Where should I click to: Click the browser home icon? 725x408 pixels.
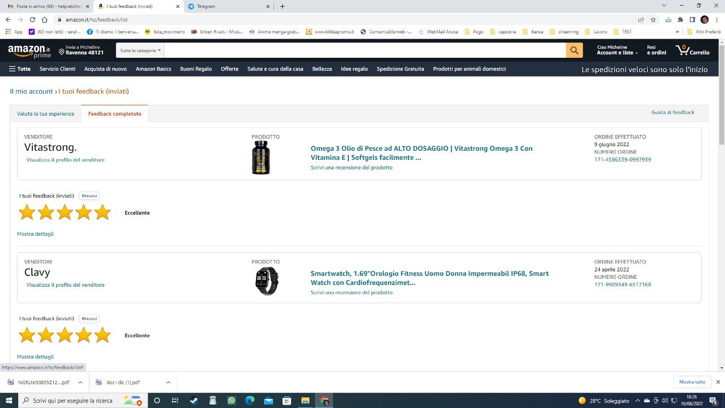coord(45,19)
